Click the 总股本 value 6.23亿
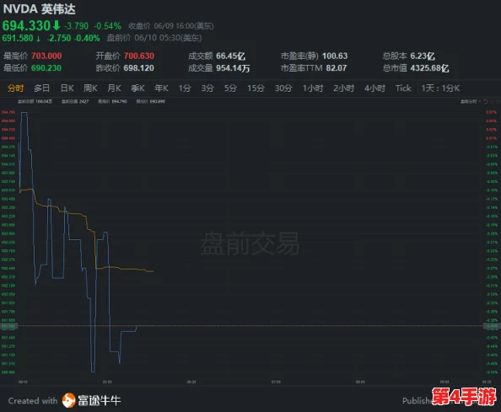The height and width of the screenshot is (412, 501). tap(423, 56)
